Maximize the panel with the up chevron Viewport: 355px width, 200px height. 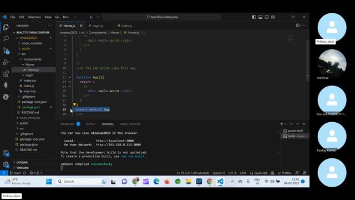[298, 124]
